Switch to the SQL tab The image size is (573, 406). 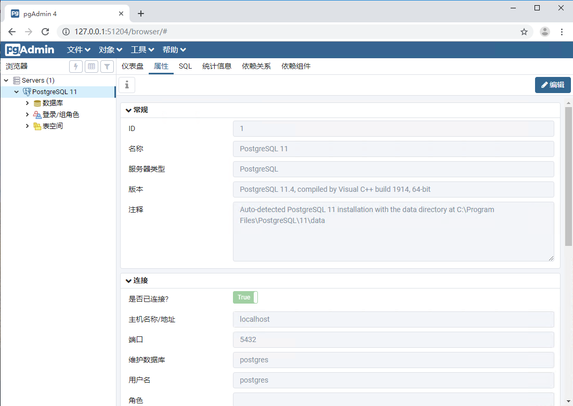point(185,67)
